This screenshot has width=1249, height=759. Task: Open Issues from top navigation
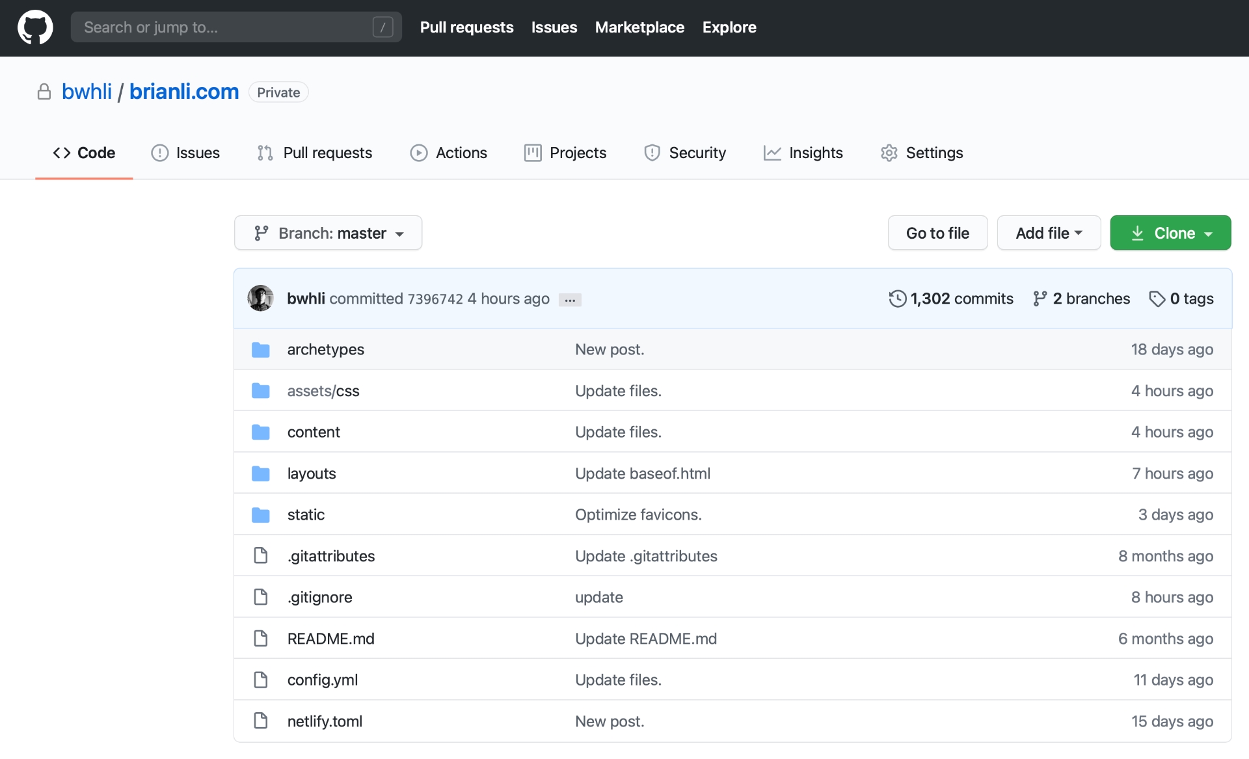(x=554, y=26)
